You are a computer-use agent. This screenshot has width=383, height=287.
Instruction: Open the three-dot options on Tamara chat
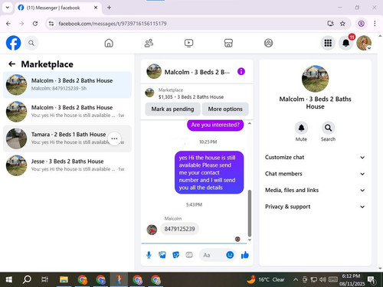point(114,139)
